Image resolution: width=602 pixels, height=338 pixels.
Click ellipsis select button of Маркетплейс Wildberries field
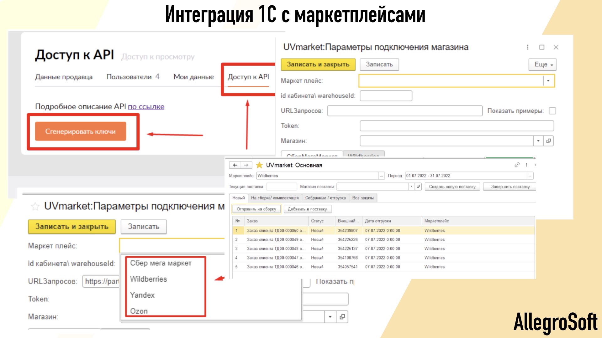[x=381, y=176]
